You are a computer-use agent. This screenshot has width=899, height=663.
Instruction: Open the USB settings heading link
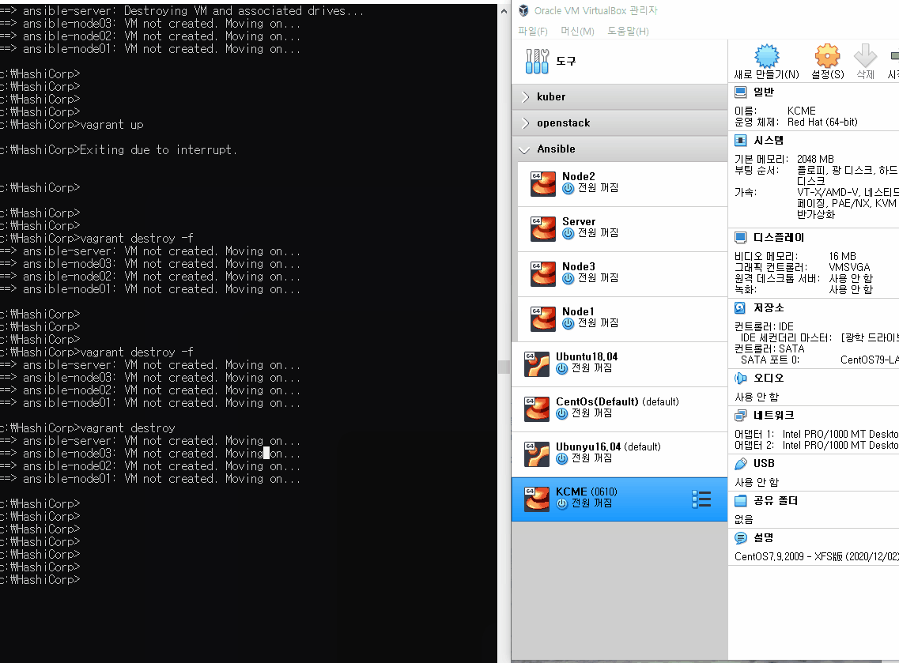764,464
